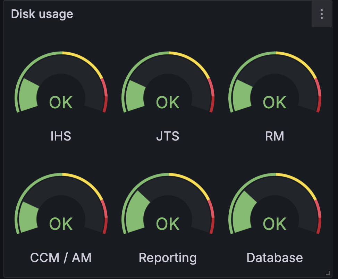
Task: Select the IHS gauge label
Action: 61,136
